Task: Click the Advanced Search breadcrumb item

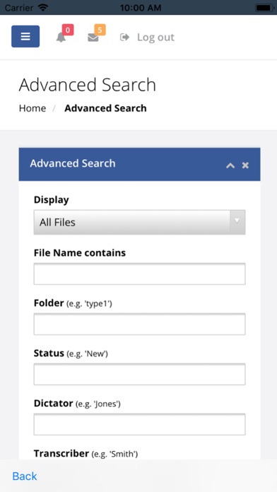Action: click(105, 108)
